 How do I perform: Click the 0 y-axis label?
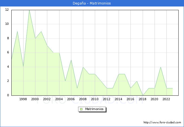8,95
